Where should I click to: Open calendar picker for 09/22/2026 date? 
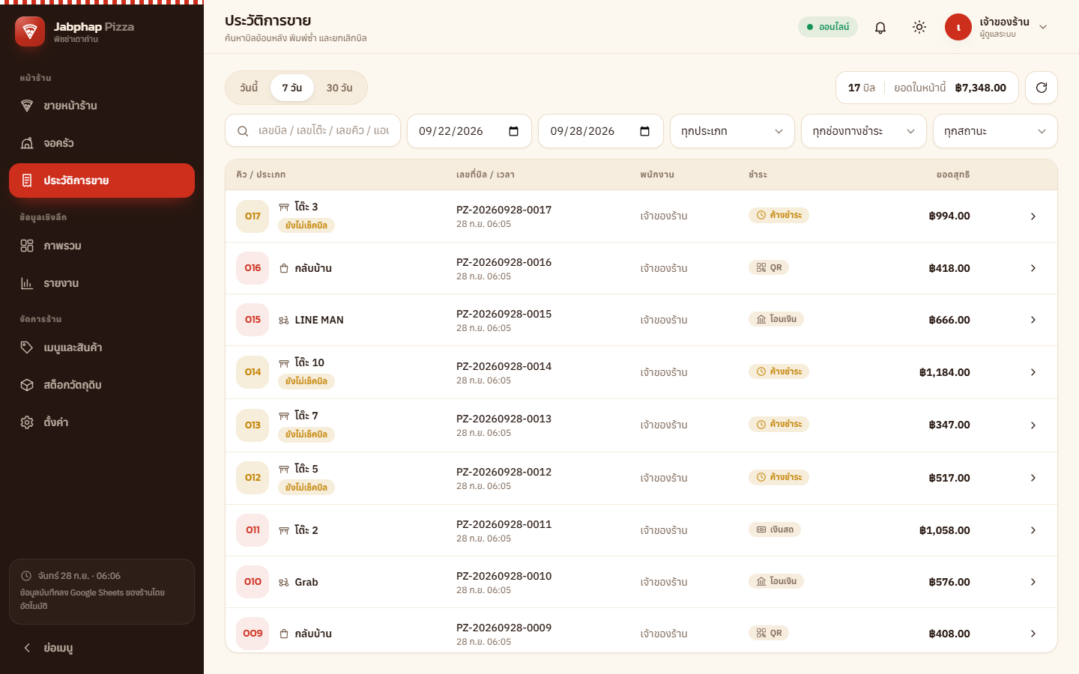tap(514, 131)
